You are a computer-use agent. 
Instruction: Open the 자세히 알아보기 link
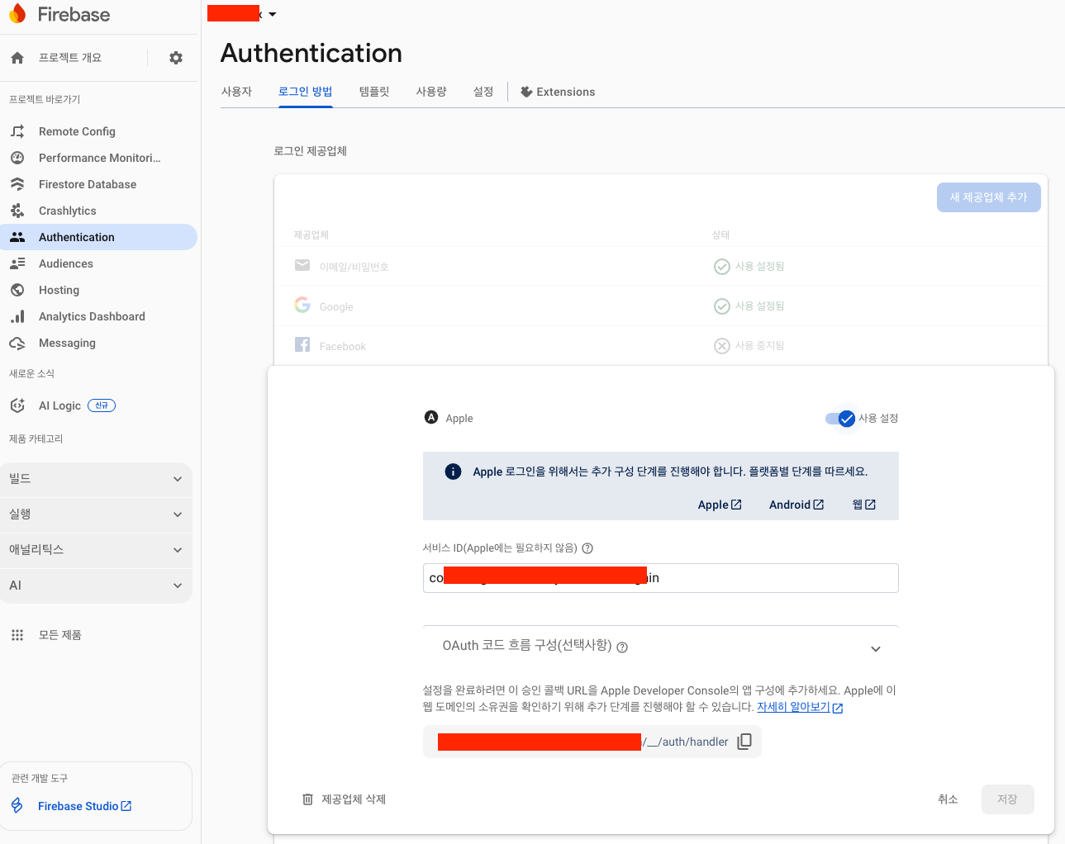pos(800,707)
